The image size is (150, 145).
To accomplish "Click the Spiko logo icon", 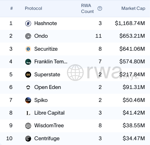I will 28,100.
